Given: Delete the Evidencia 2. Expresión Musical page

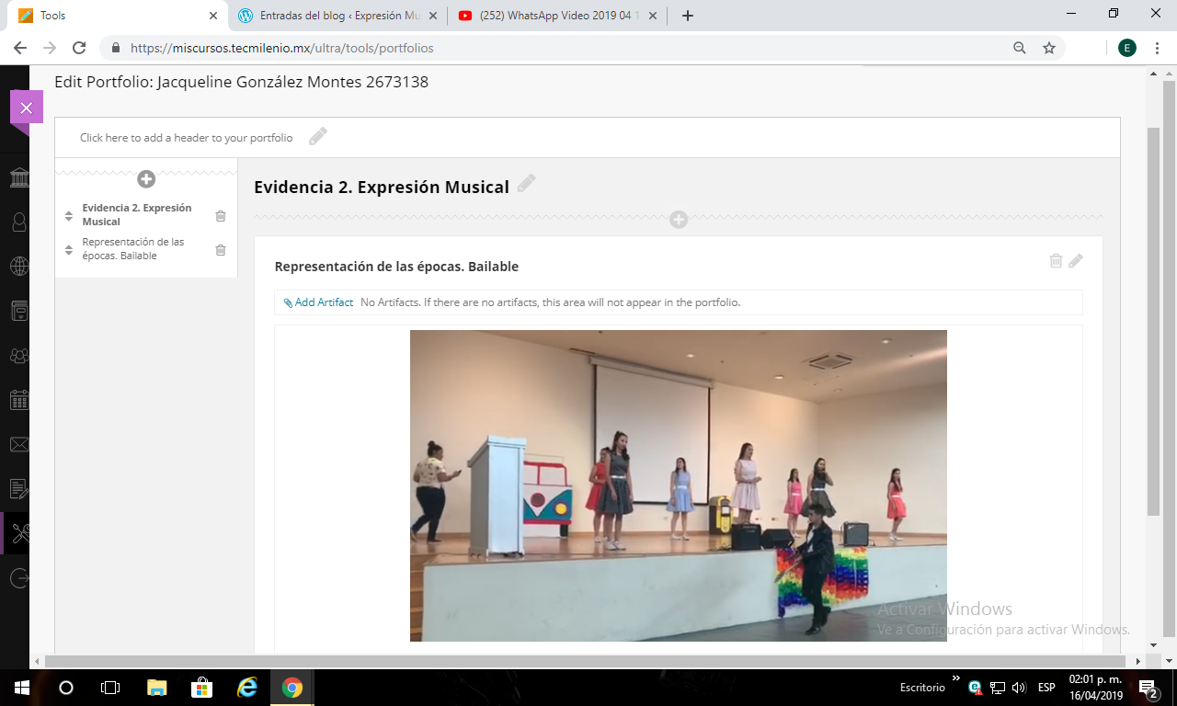Looking at the screenshot, I should 221,216.
